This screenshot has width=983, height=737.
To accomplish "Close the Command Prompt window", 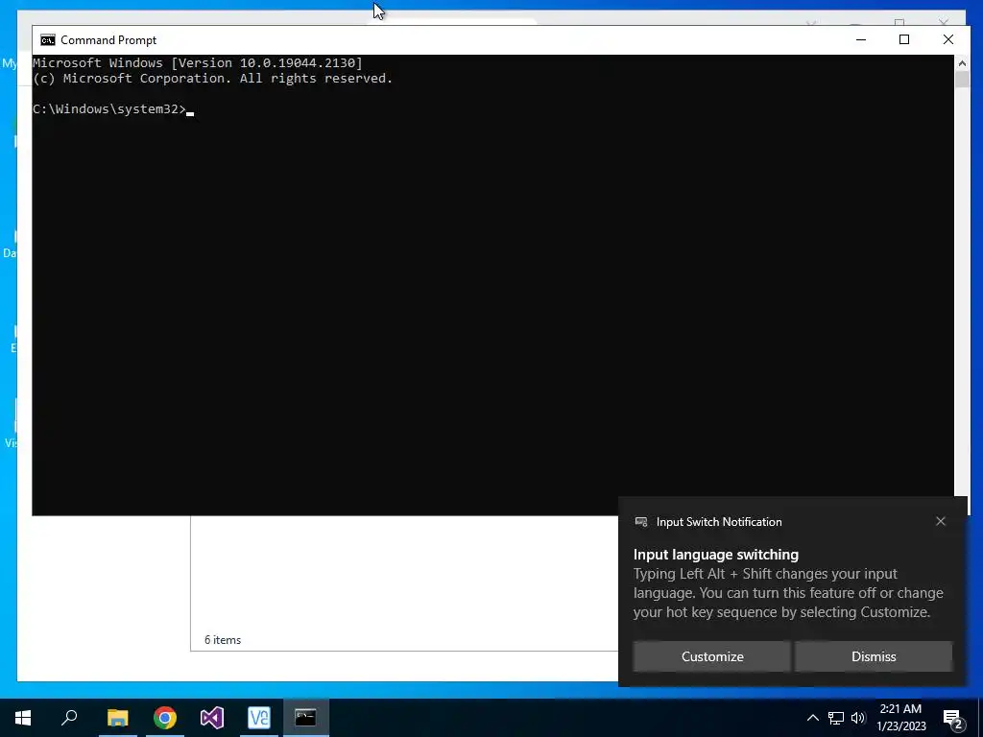I will point(947,39).
